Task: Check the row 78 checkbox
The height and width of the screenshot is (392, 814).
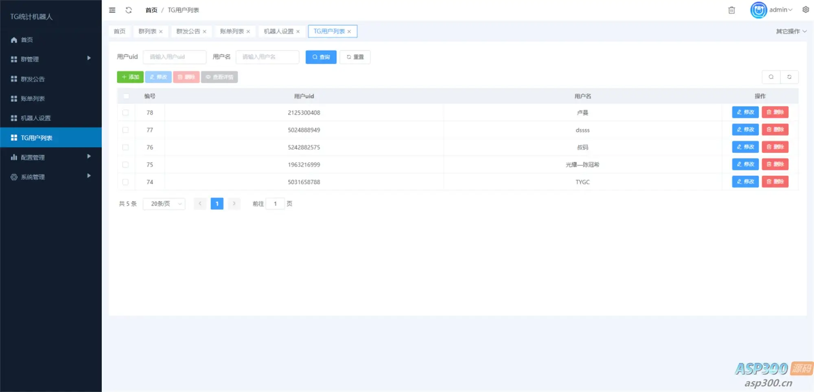Action: pos(125,113)
